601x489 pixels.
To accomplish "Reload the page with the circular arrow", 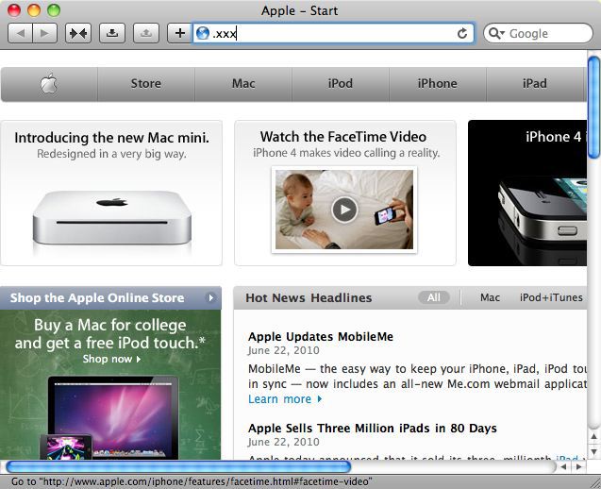I will coord(462,33).
